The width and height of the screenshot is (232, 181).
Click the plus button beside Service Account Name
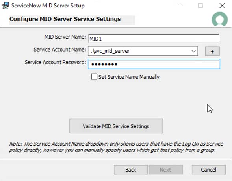pos(212,52)
